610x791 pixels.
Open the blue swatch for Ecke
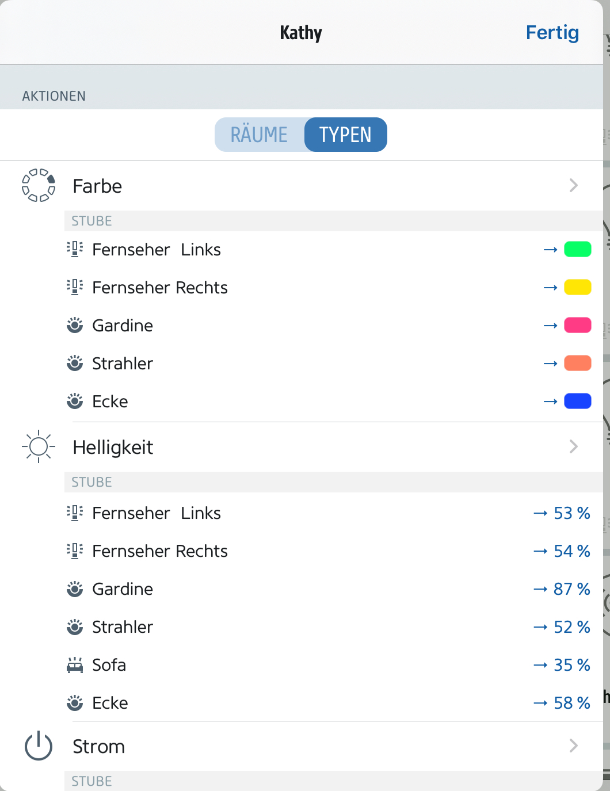[577, 401]
